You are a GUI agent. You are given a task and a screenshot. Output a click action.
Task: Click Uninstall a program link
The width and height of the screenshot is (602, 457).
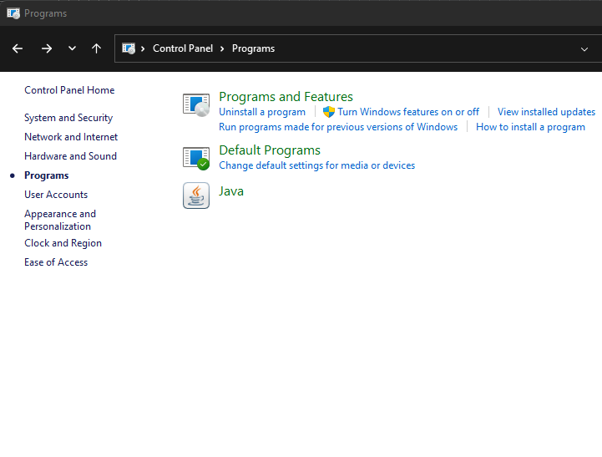tap(262, 112)
